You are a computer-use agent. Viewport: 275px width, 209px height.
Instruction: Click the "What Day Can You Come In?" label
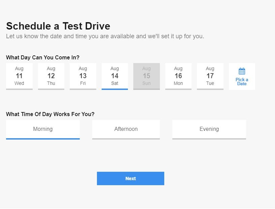43,57
